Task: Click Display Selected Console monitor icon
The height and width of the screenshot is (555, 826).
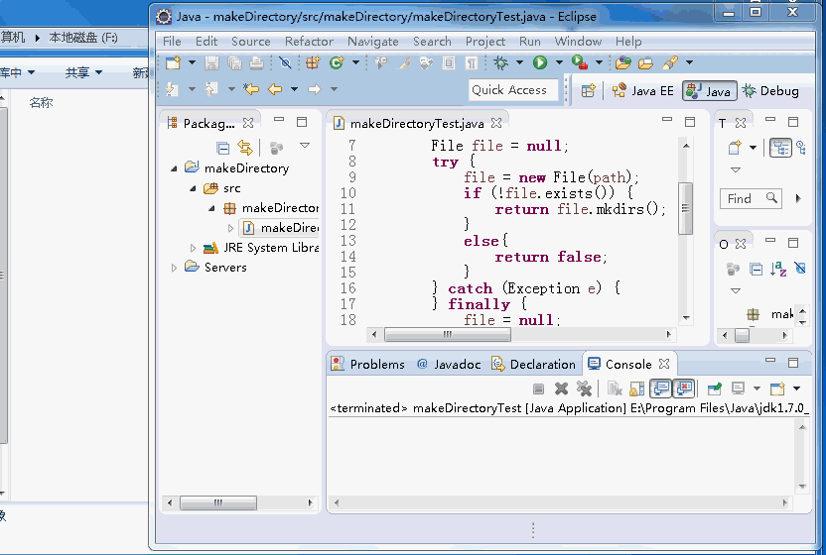Action: click(x=738, y=388)
